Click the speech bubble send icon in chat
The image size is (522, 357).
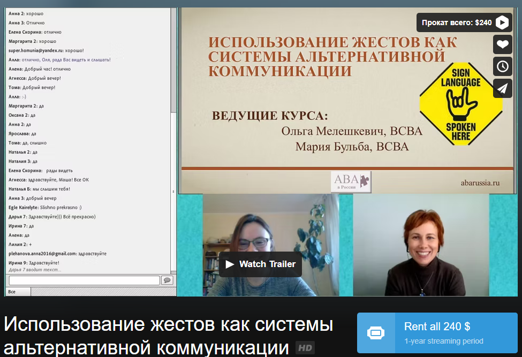tap(167, 280)
